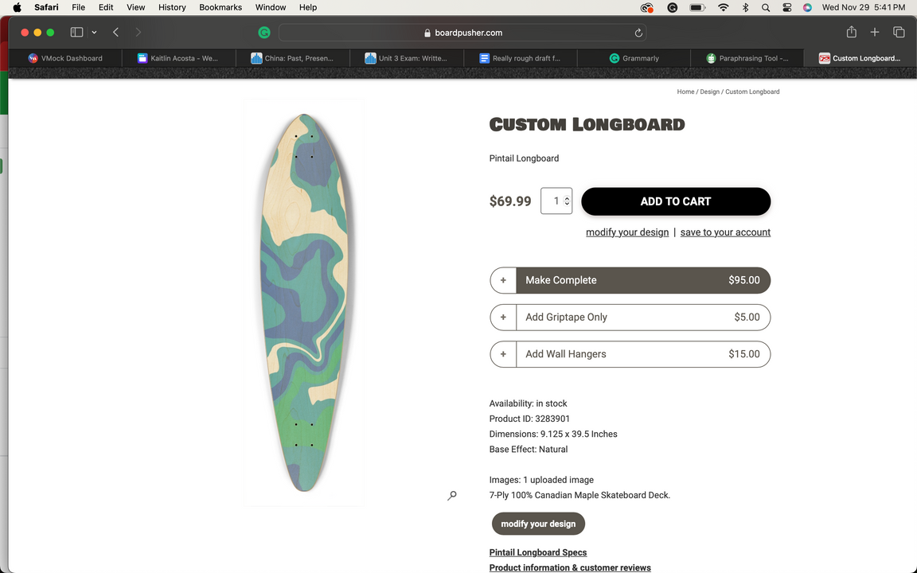
Task: Go back with the back arrow
Action: click(116, 33)
